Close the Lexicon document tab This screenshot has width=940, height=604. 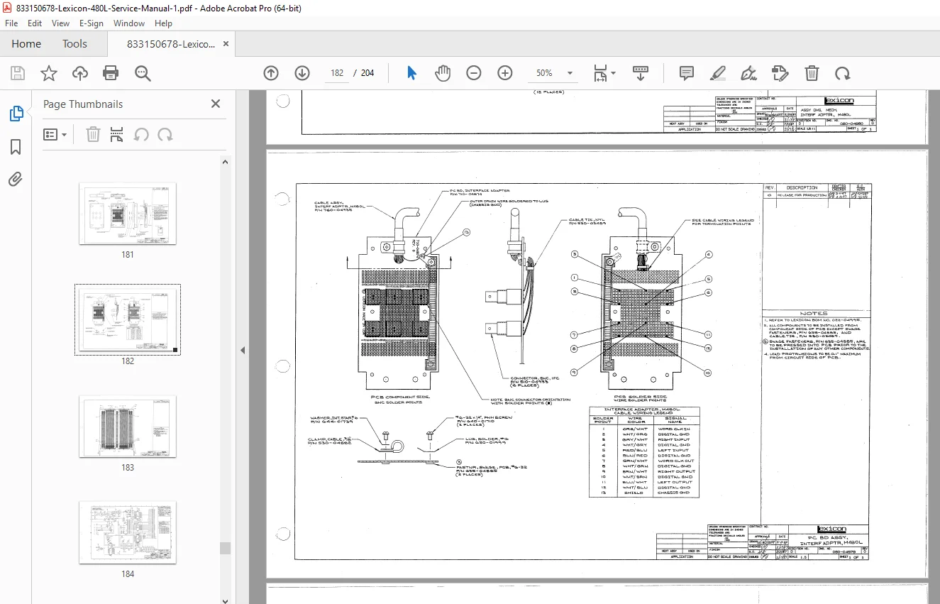pos(226,44)
